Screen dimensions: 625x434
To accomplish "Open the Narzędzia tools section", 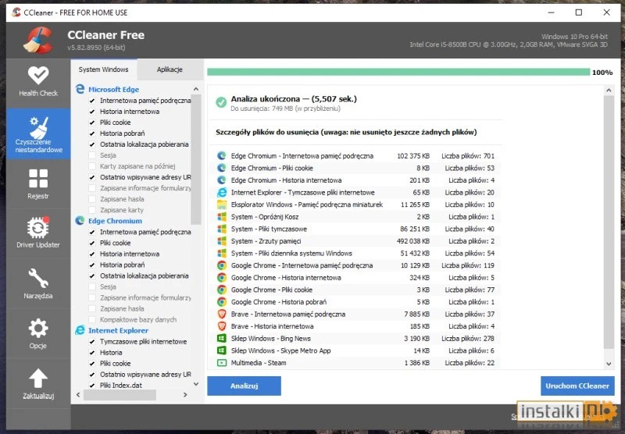I will click(37, 283).
